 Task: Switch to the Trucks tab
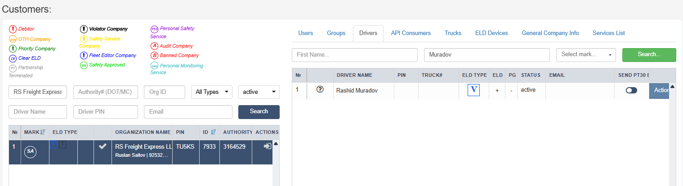click(x=453, y=33)
